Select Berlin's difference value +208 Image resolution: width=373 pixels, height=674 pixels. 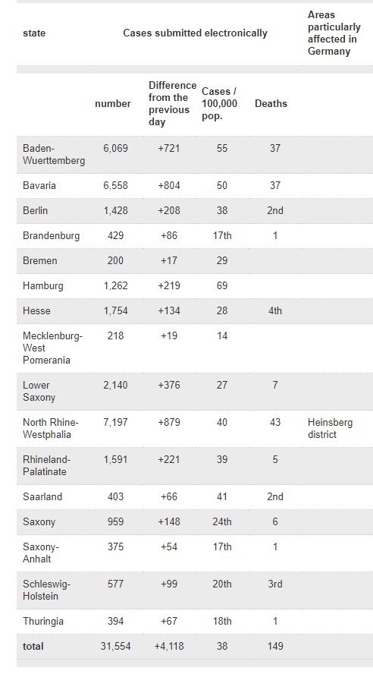tap(169, 211)
